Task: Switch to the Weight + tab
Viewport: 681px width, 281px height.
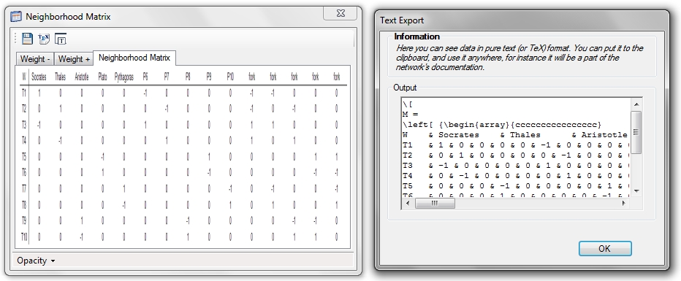Action: 74,59
